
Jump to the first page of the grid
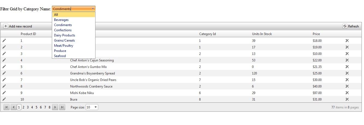point(6,107)
